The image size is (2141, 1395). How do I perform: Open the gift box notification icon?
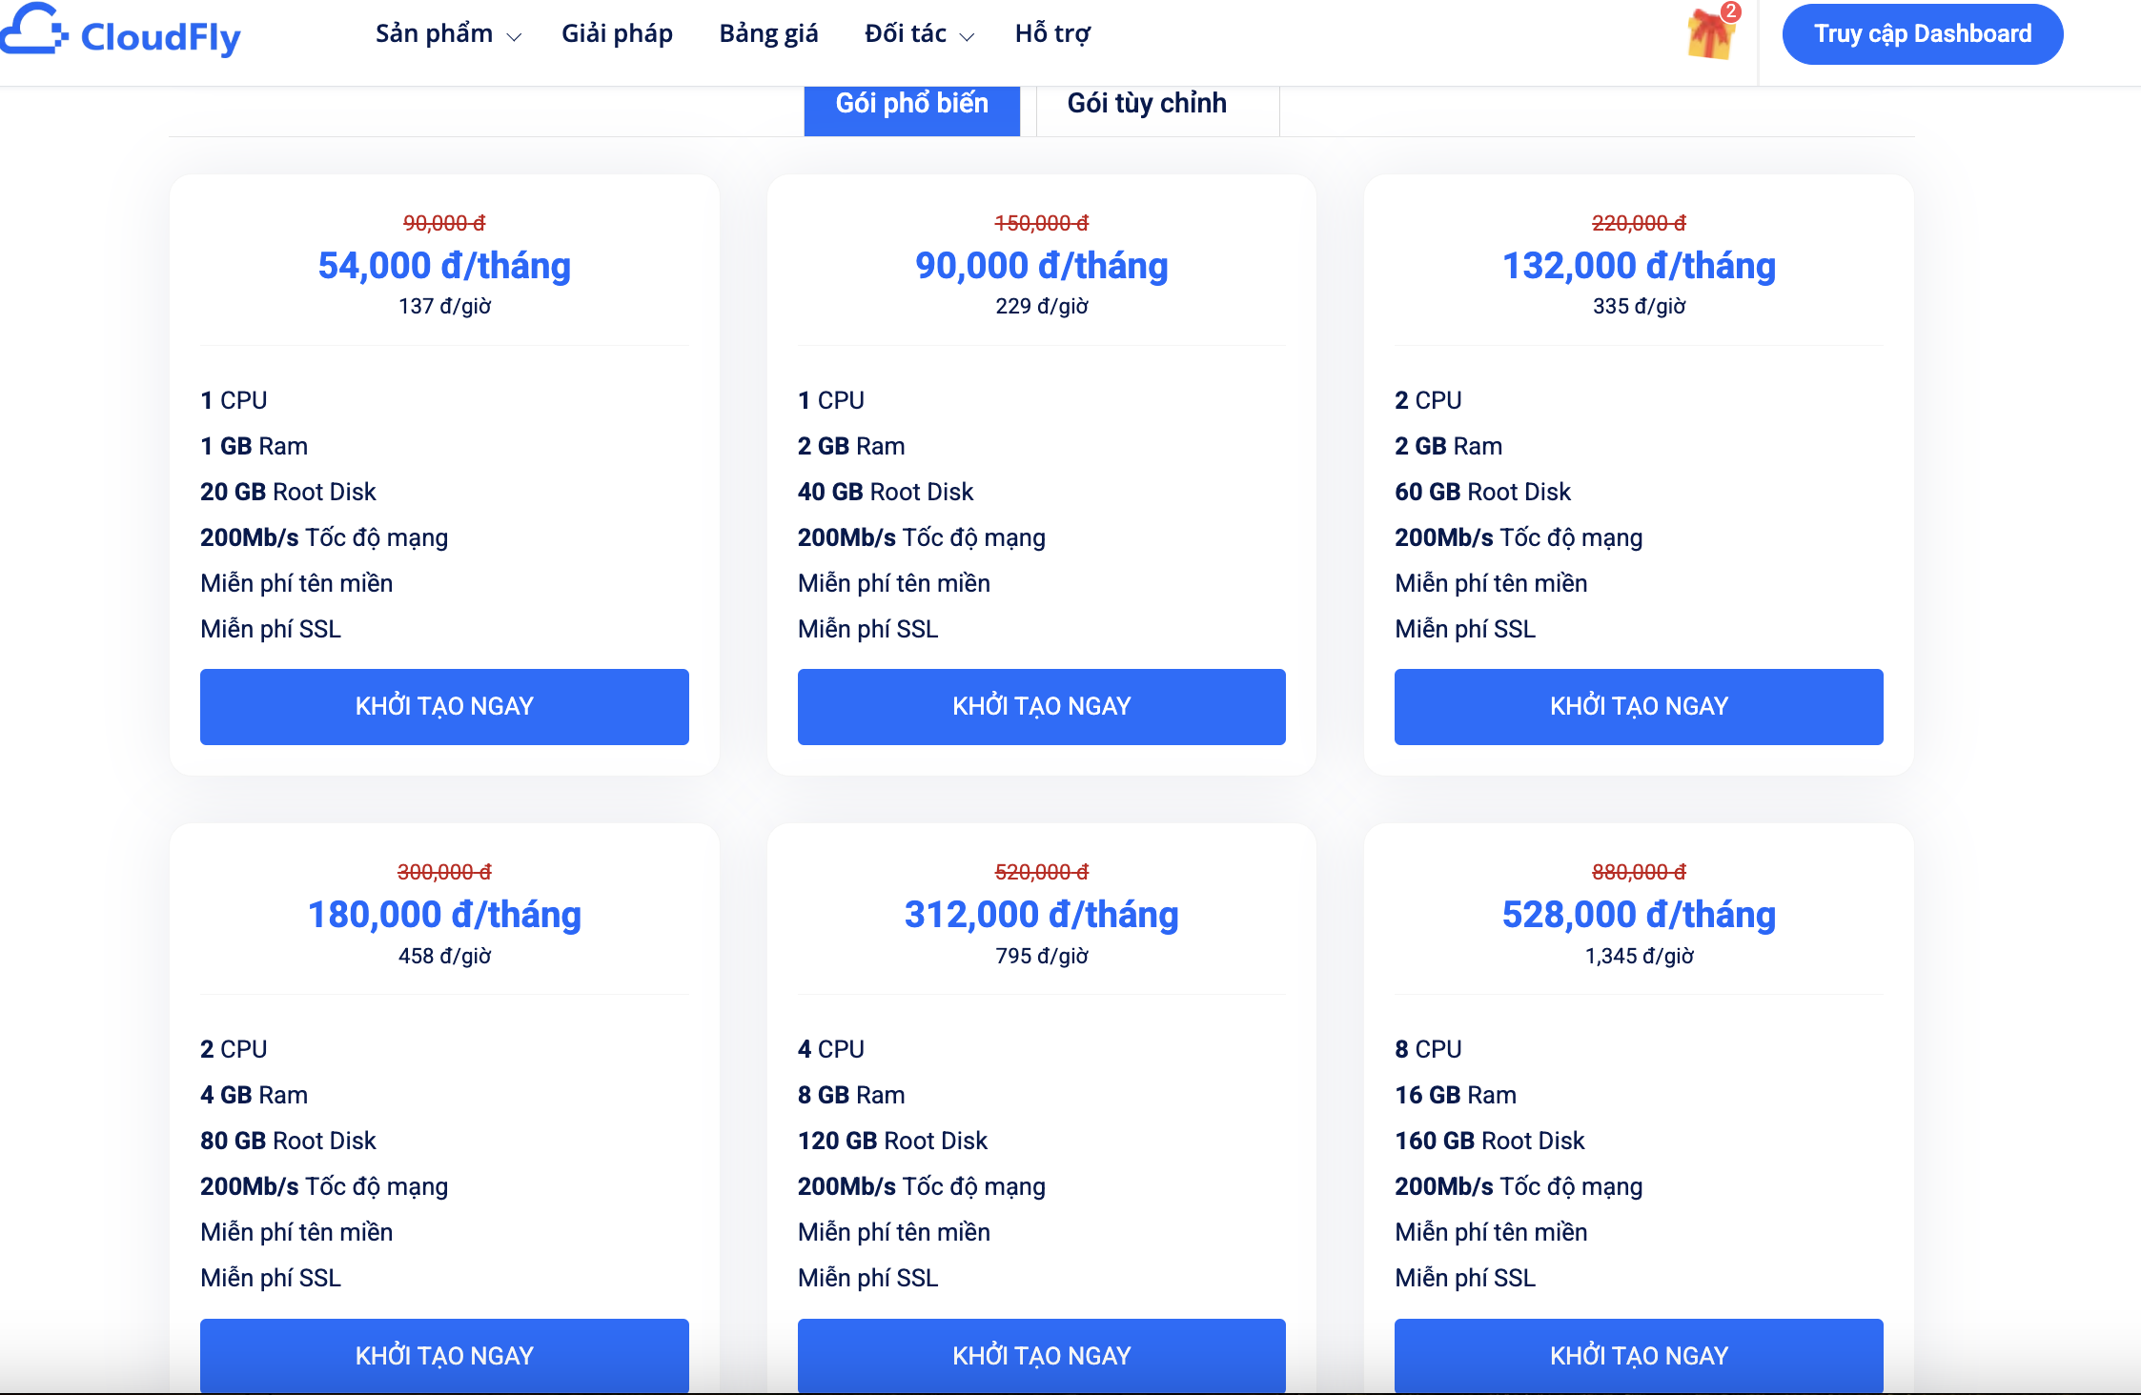(1711, 34)
